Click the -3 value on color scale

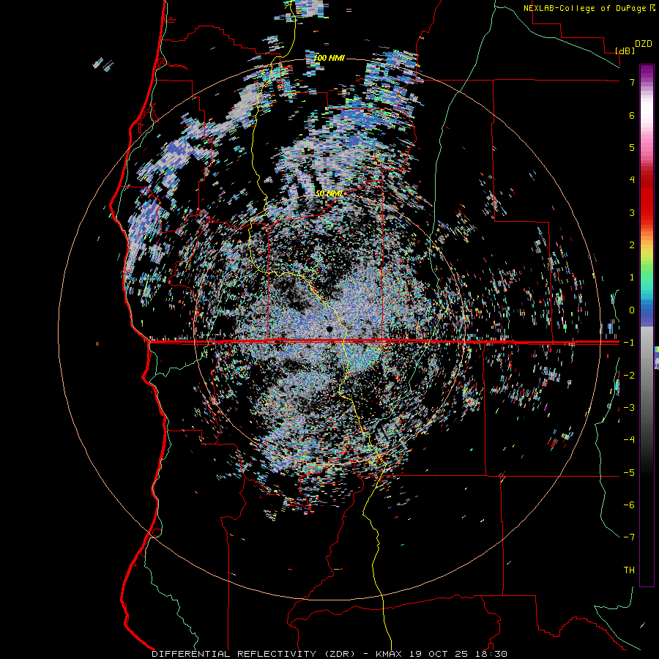click(629, 408)
